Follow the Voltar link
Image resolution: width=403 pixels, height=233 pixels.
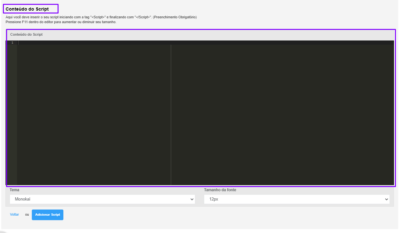[x=14, y=214]
